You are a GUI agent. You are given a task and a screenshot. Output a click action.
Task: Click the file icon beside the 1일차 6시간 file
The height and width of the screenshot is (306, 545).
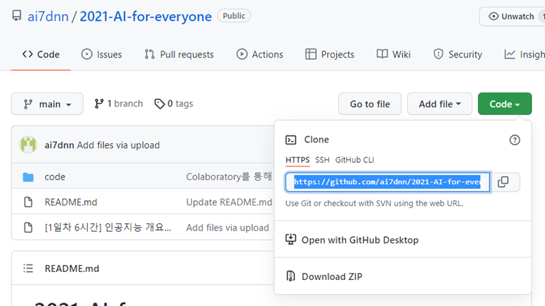28,227
